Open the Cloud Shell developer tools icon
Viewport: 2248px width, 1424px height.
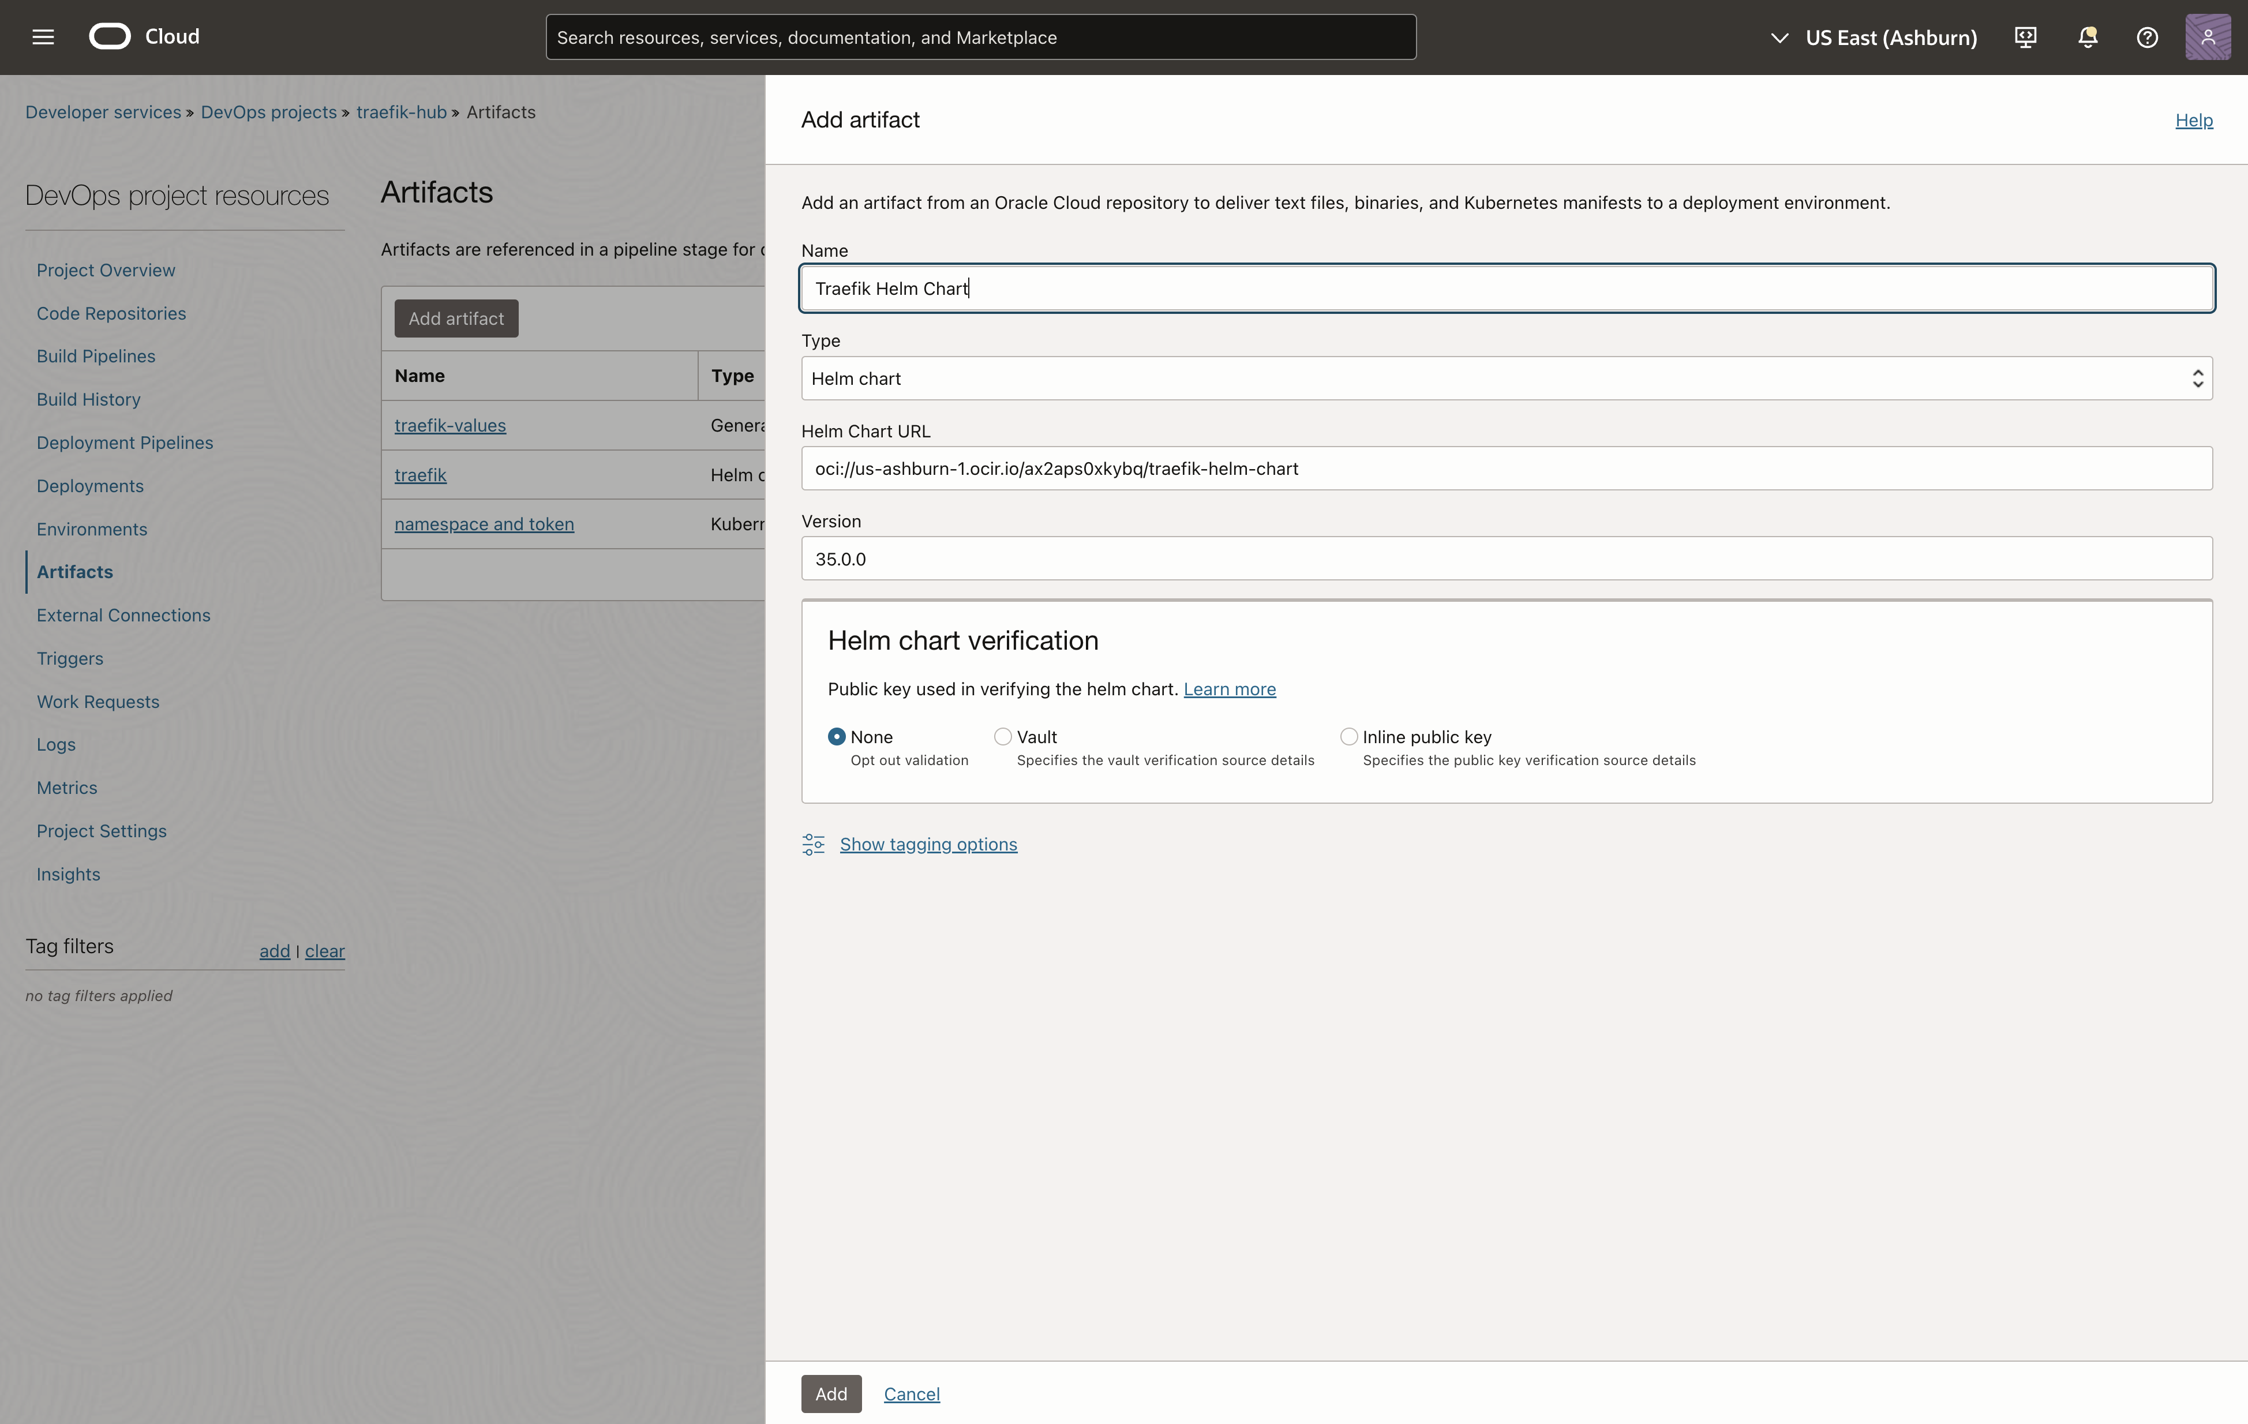coord(2025,38)
